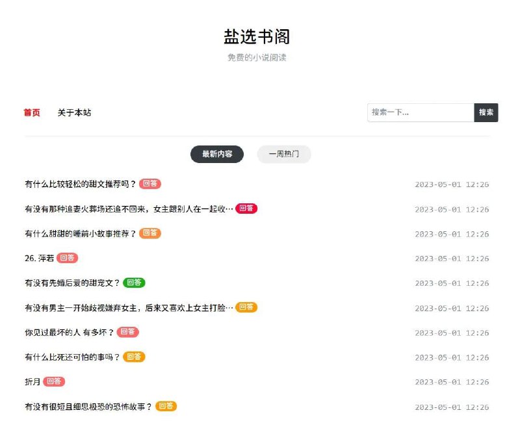
Task: Click 回答 tag beside 有什么比较轻松的甜文推荐吗
Action: click(x=150, y=184)
